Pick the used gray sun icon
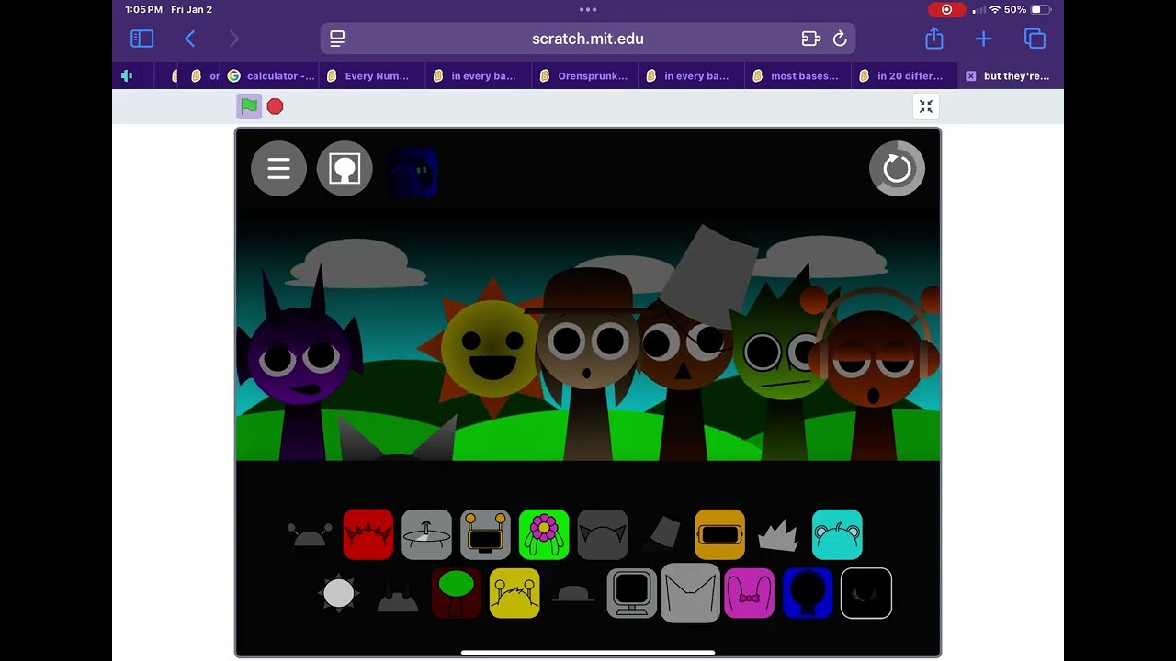The width and height of the screenshot is (1176, 661). click(338, 593)
